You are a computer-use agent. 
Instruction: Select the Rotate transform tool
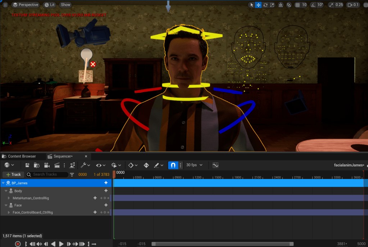[265, 5]
